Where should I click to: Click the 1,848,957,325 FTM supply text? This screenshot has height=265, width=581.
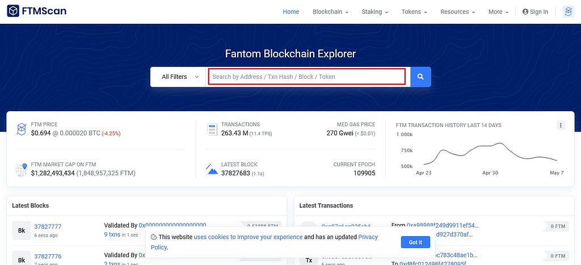pos(106,173)
